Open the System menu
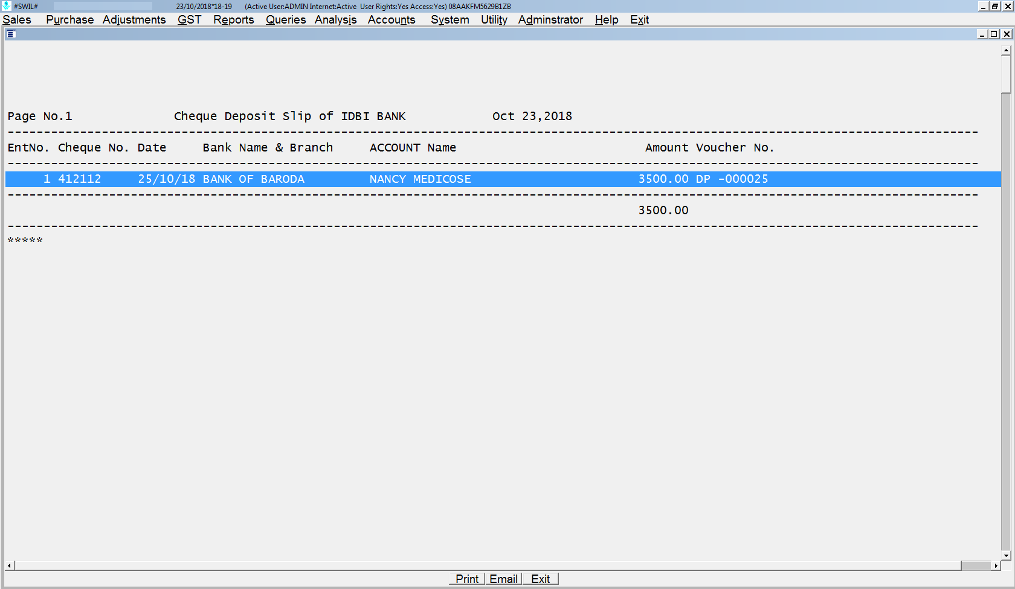 pos(450,20)
